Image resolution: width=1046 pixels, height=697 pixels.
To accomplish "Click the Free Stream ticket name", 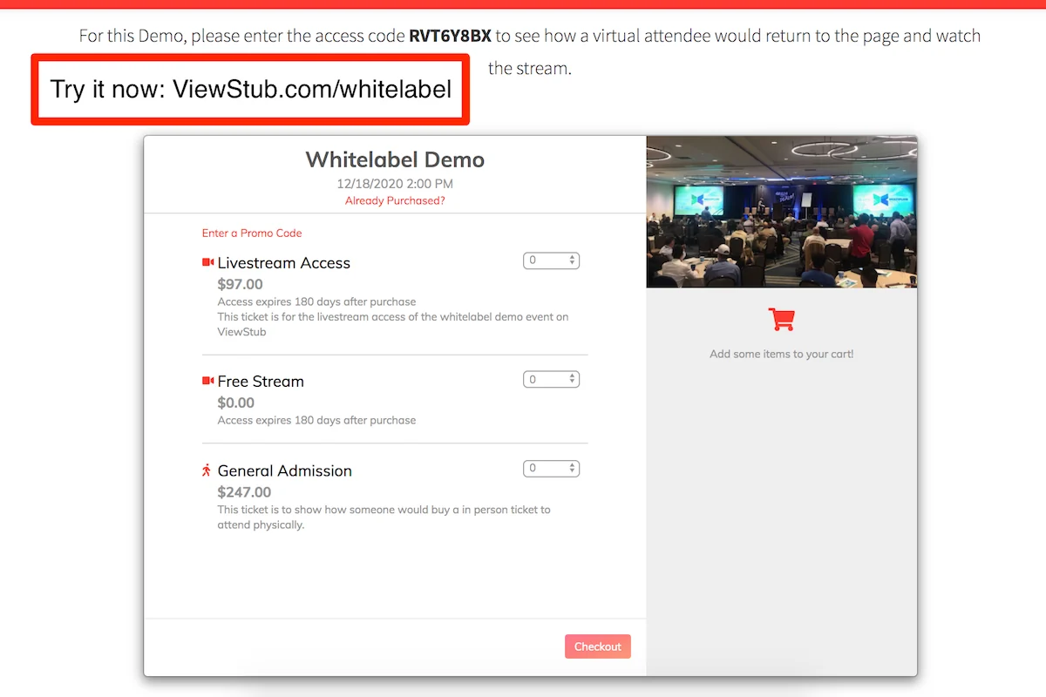I will [261, 382].
